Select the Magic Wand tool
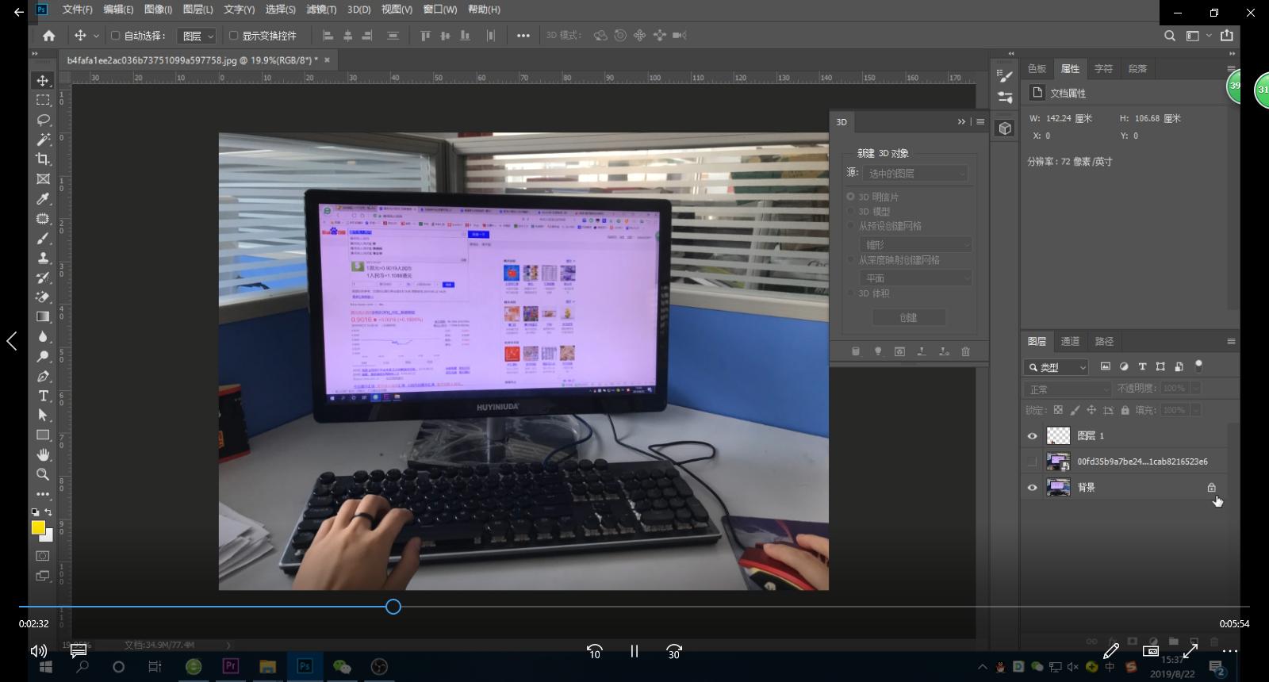Screen dimensions: 1269x682 43,139
